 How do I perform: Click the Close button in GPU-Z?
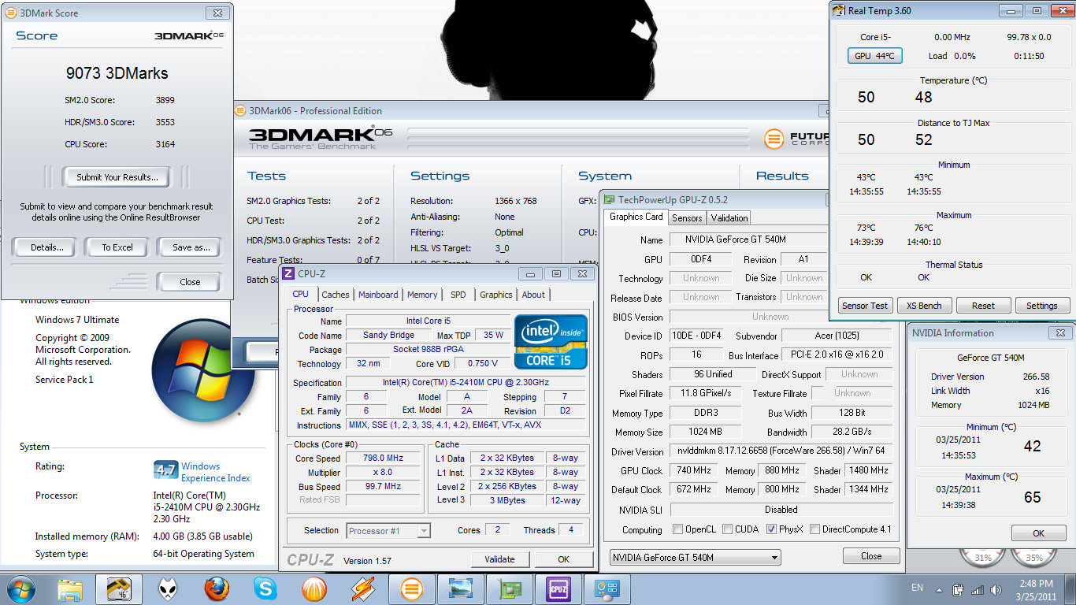click(x=870, y=556)
